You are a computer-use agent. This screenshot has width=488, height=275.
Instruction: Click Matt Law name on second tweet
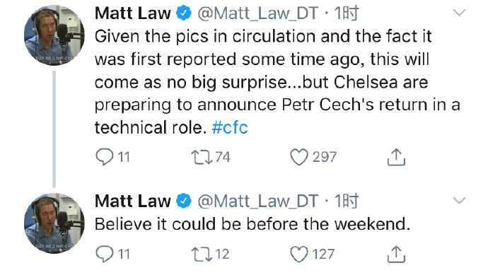[132, 201]
